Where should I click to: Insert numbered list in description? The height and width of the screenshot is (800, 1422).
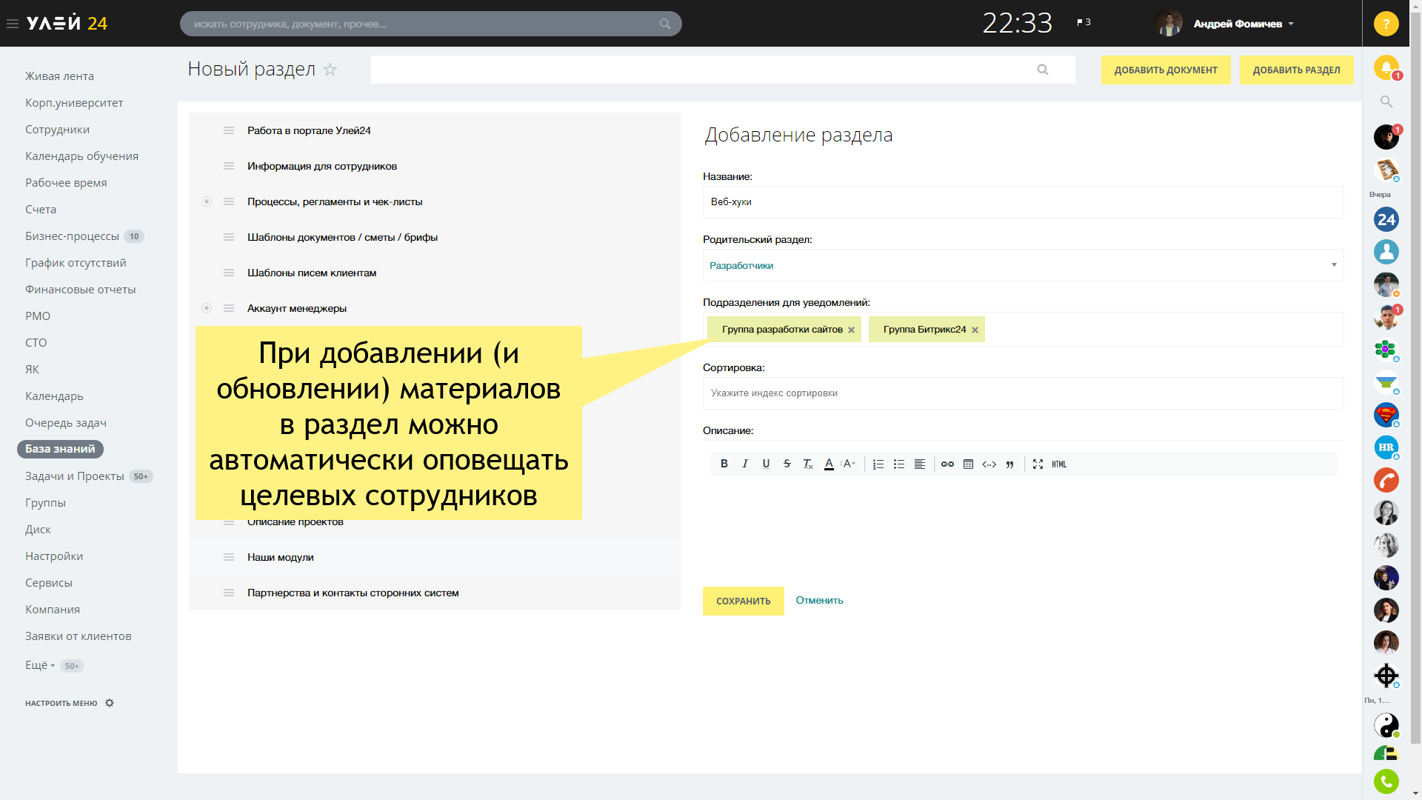click(878, 464)
